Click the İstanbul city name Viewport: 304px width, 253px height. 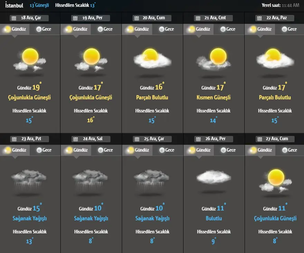point(14,5)
